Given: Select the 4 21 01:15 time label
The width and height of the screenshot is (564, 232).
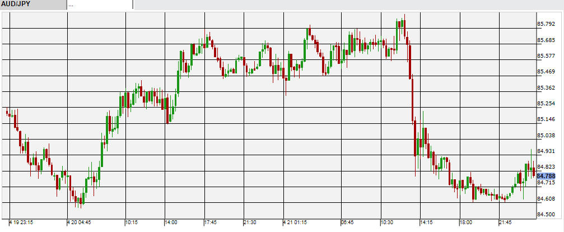Looking at the screenshot, I should (x=295, y=222).
